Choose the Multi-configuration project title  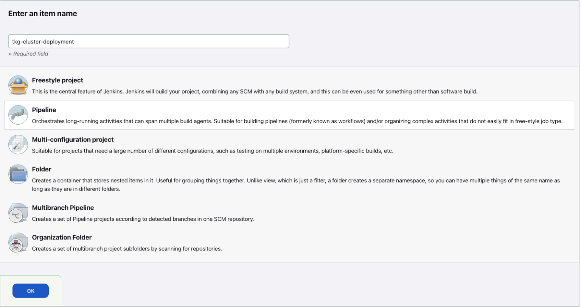(73, 140)
